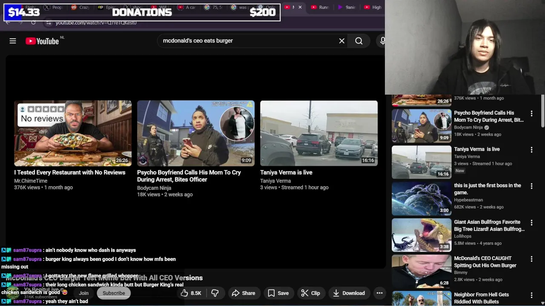Visit Taniya Verma channel under end-screen video
The height and width of the screenshot is (306, 545).
275,181
